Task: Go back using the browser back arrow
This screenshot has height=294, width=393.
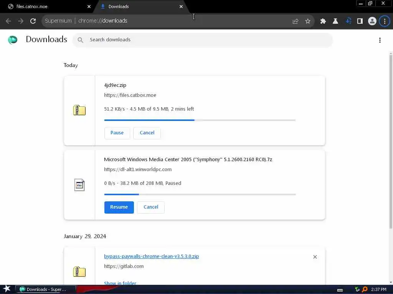Action: [8, 21]
